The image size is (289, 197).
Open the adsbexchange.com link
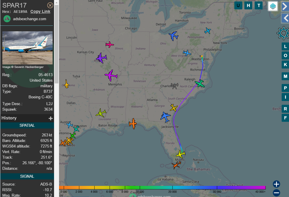tap(29, 19)
